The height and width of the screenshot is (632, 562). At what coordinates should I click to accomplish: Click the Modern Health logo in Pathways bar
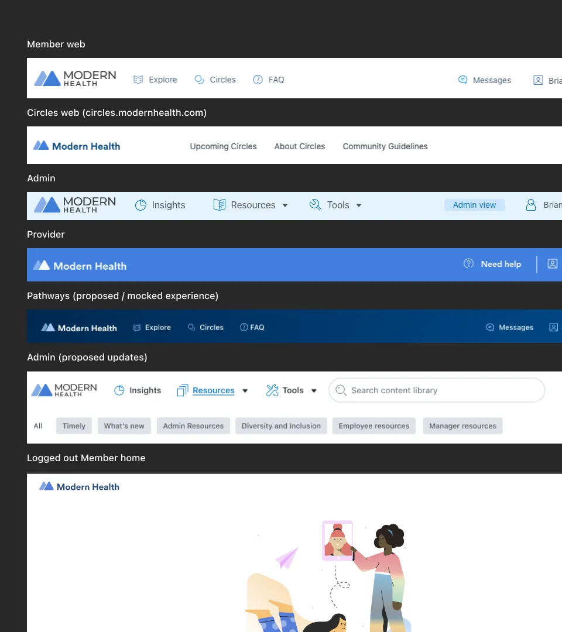79,328
